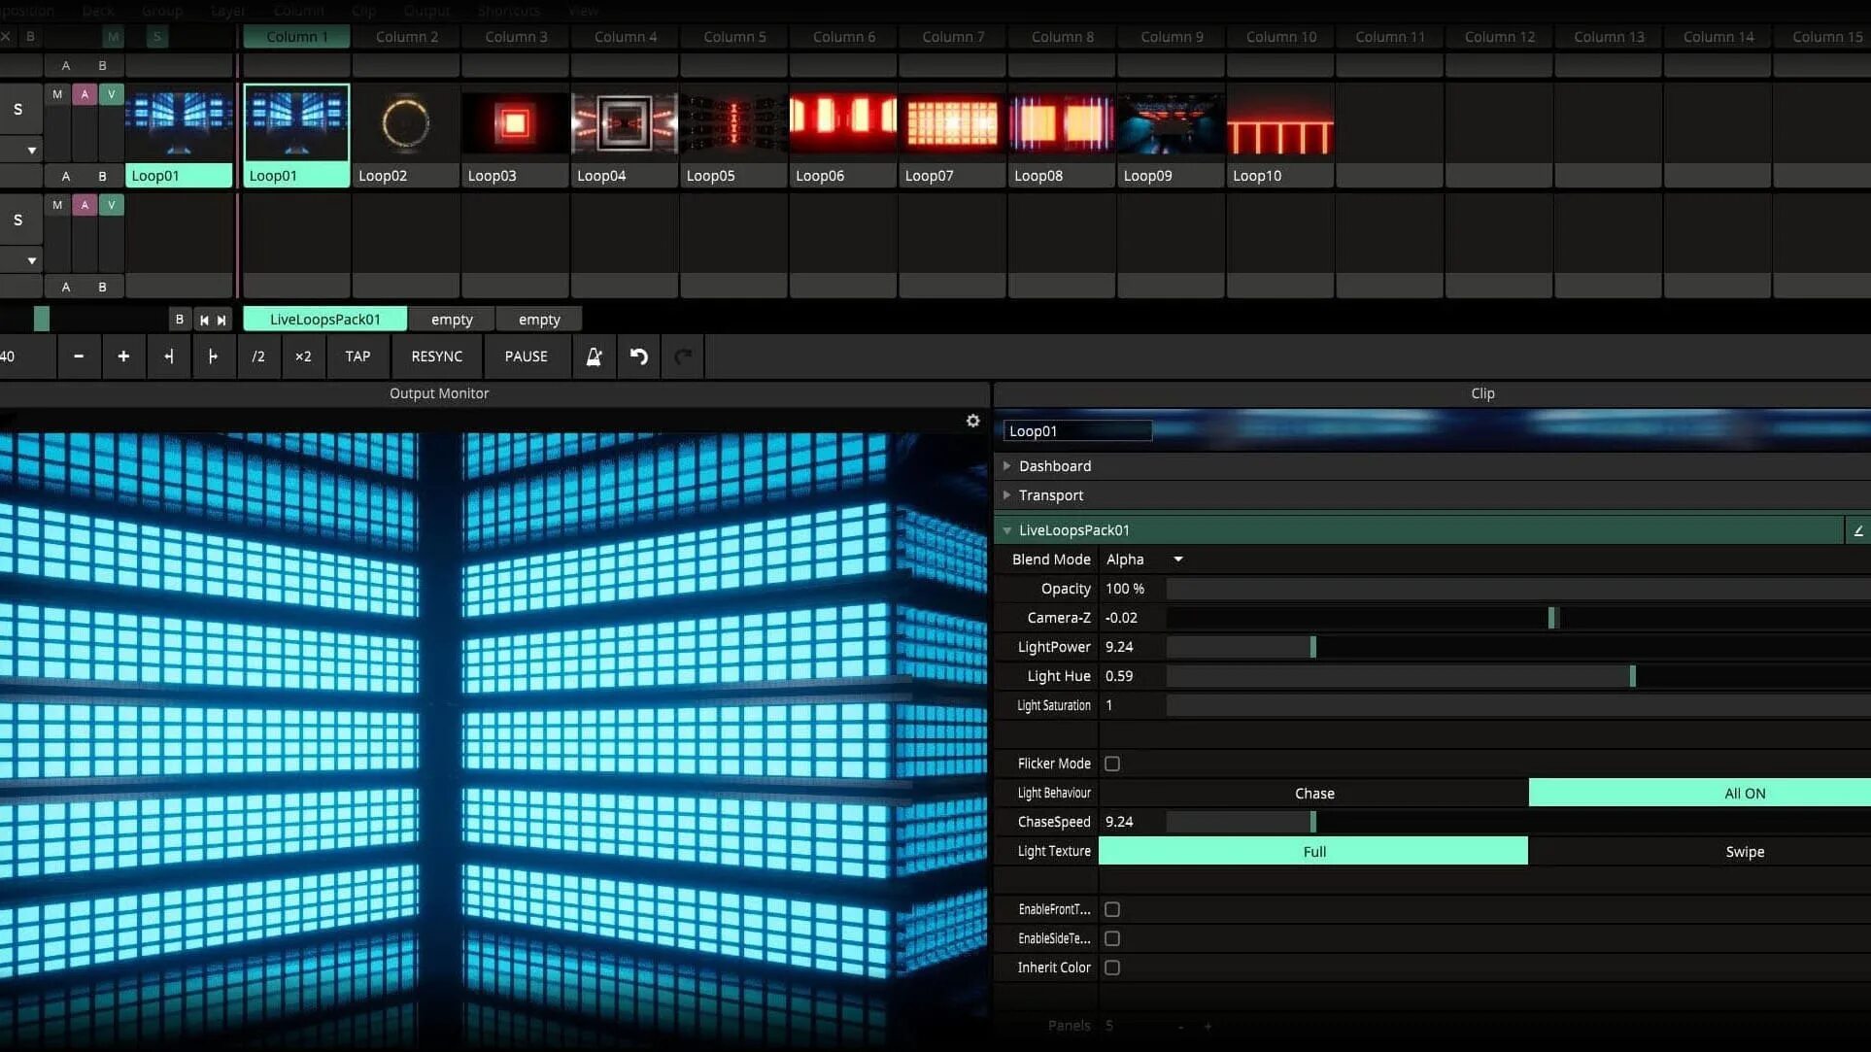Switch to the second empty deck tab
Image resolution: width=1871 pixels, height=1052 pixels.
coord(539,320)
